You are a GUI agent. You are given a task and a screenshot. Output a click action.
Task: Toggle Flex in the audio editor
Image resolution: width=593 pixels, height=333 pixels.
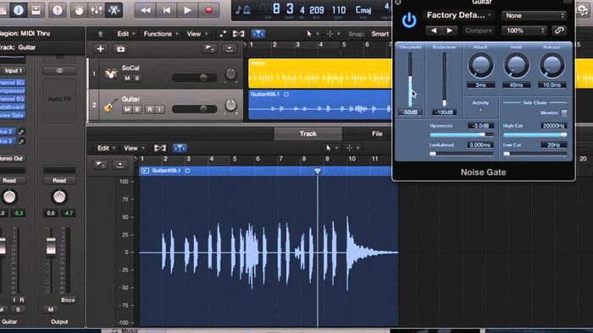[x=160, y=148]
